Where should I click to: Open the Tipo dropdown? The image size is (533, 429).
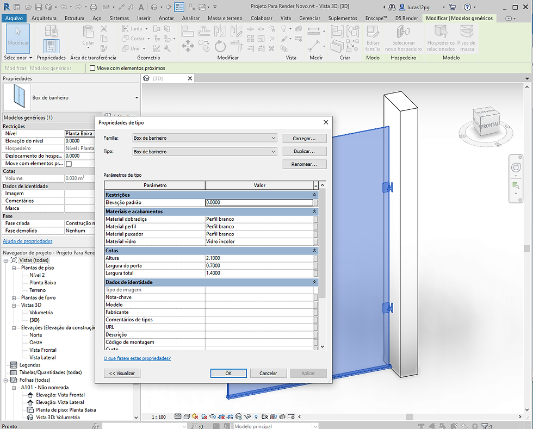(274, 152)
